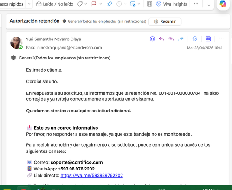Screen dimensions: 232x190
Task: Click the Leído / No leído envelope button
Action: 55,4
